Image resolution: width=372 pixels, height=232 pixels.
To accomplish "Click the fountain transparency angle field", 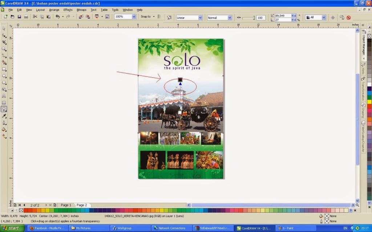I will pos(283,16).
